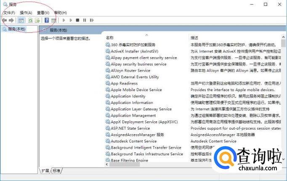The width and height of the screenshot is (287, 181).
Task: Click icon of 360 杀毒实时防护加载服务
Action: tap(108, 45)
